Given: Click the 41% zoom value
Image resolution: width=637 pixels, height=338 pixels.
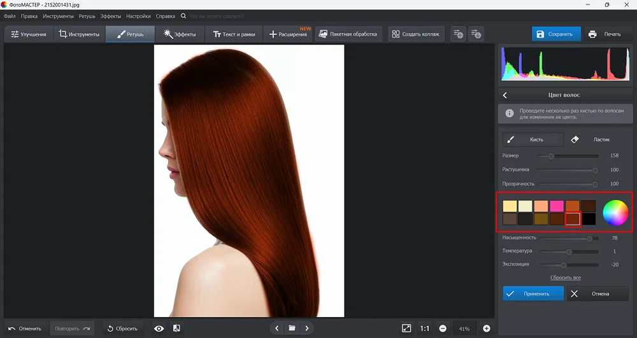Looking at the screenshot, I should coord(464,329).
